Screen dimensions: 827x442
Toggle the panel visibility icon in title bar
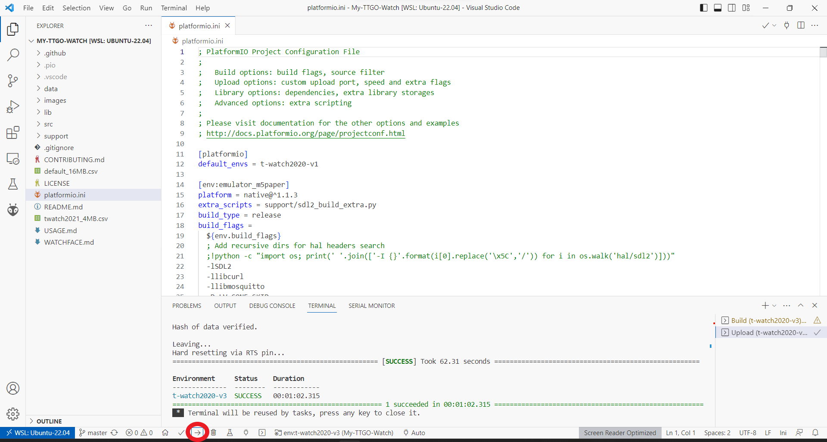[x=717, y=8]
